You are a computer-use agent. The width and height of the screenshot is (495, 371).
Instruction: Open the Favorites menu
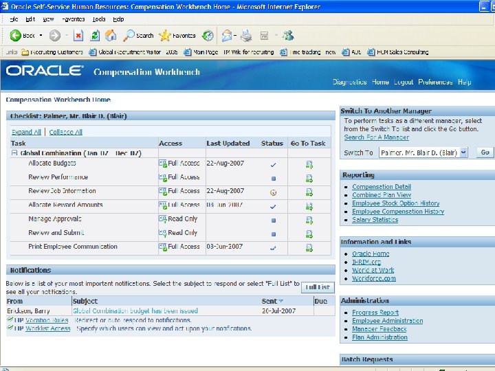coord(74,19)
